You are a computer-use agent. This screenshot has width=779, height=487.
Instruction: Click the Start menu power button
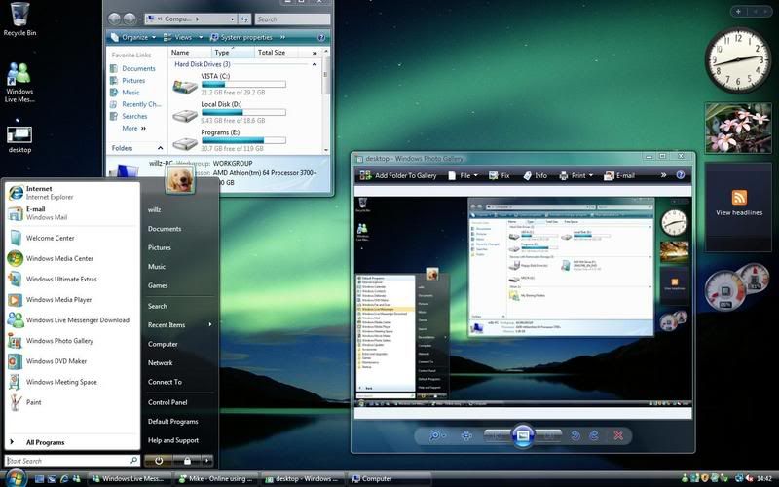(159, 461)
